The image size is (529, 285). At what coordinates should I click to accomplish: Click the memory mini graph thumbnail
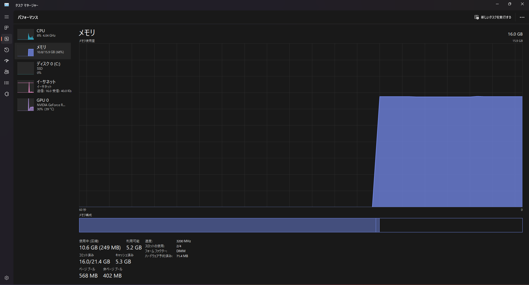26,51
